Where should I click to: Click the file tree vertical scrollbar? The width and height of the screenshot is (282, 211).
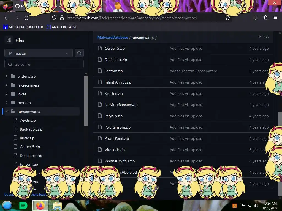click(86, 101)
